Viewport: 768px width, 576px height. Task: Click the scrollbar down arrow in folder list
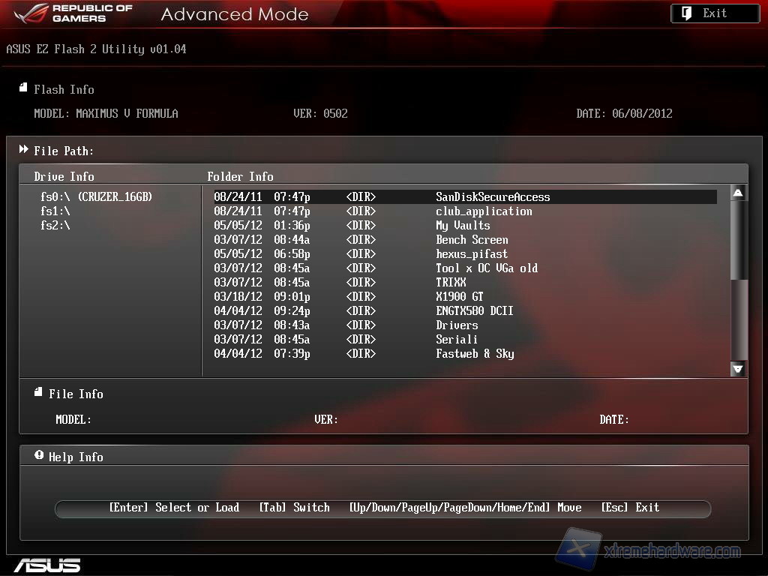pyautogui.click(x=738, y=368)
